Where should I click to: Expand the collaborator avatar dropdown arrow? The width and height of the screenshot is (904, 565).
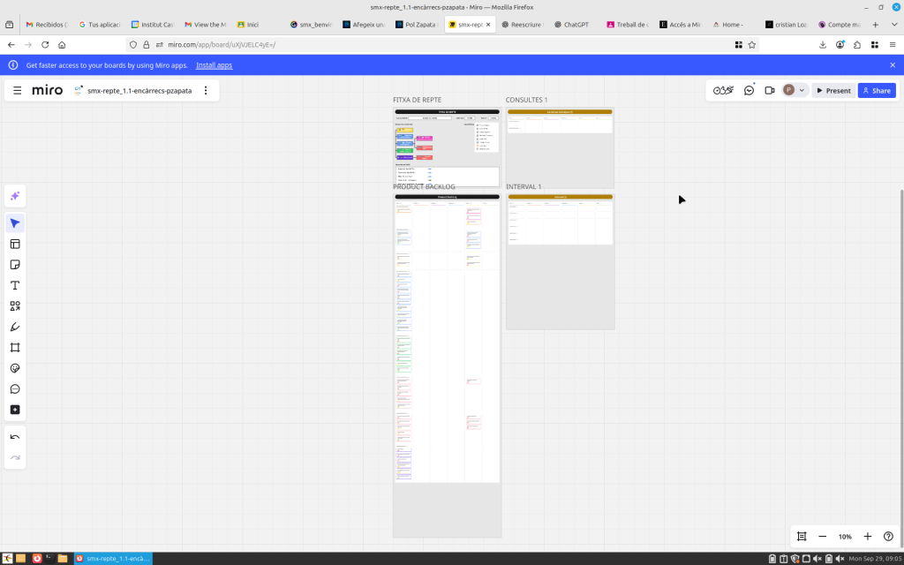pyautogui.click(x=802, y=90)
